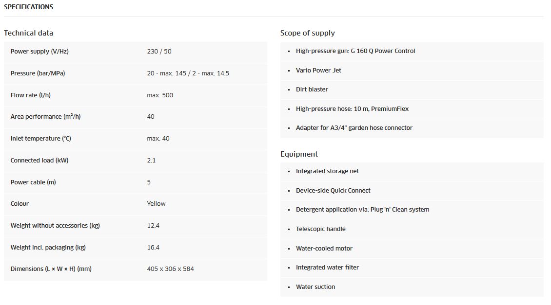Viewport: 551px width, 305px height.
Task: Select the Equipment section heading
Action: (x=299, y=154)
